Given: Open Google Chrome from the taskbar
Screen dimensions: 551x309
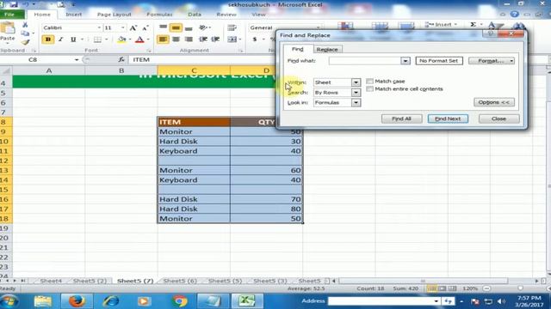Looking at the screenshot, I should [x=179, y=301].
